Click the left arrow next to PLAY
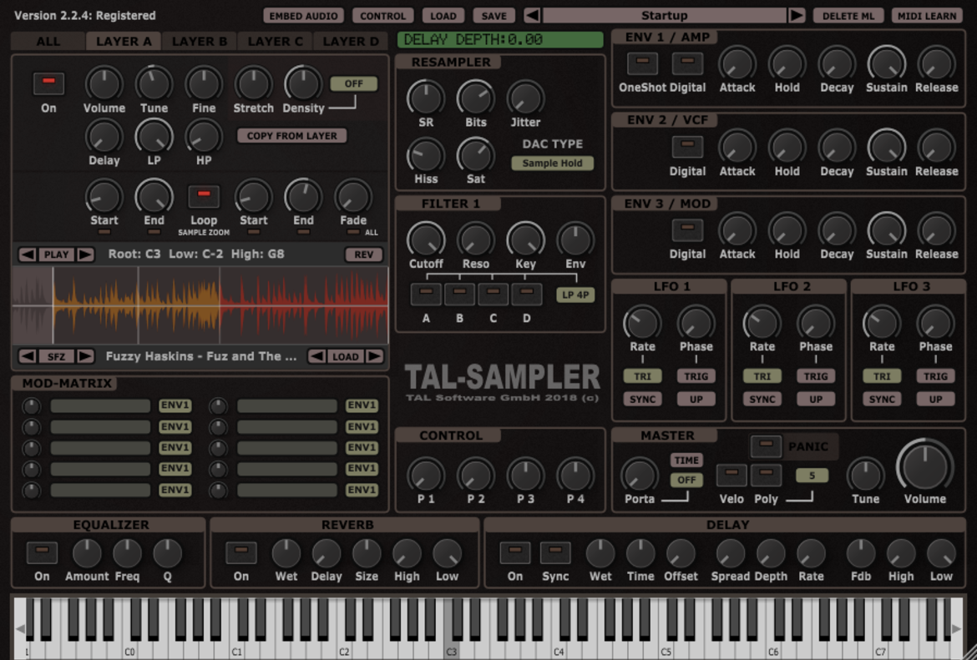This screenshot has height=660, width=977. click(x=28, y=254)
